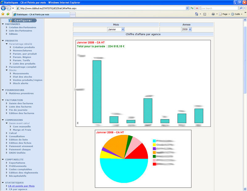Open Saisie des factures link

(21, 103)
